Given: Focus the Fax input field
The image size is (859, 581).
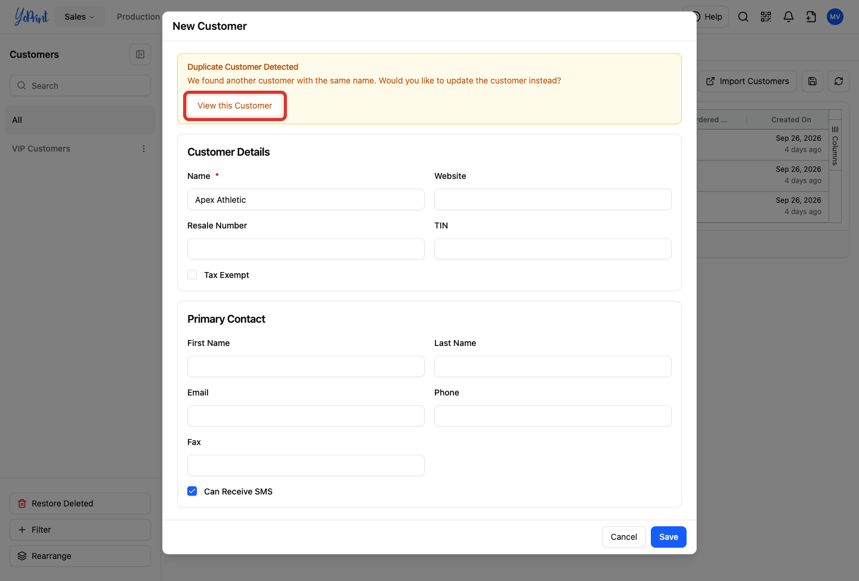Looking at the screenshot, I should [306, 466].
